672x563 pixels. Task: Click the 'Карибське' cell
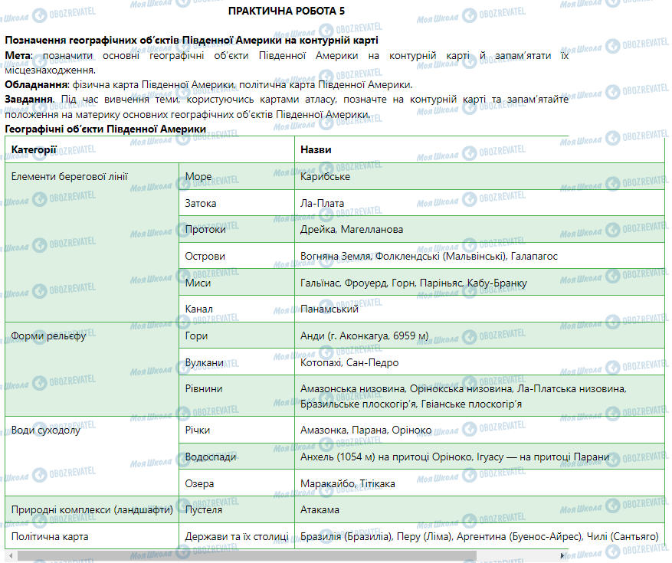[326, 177]
